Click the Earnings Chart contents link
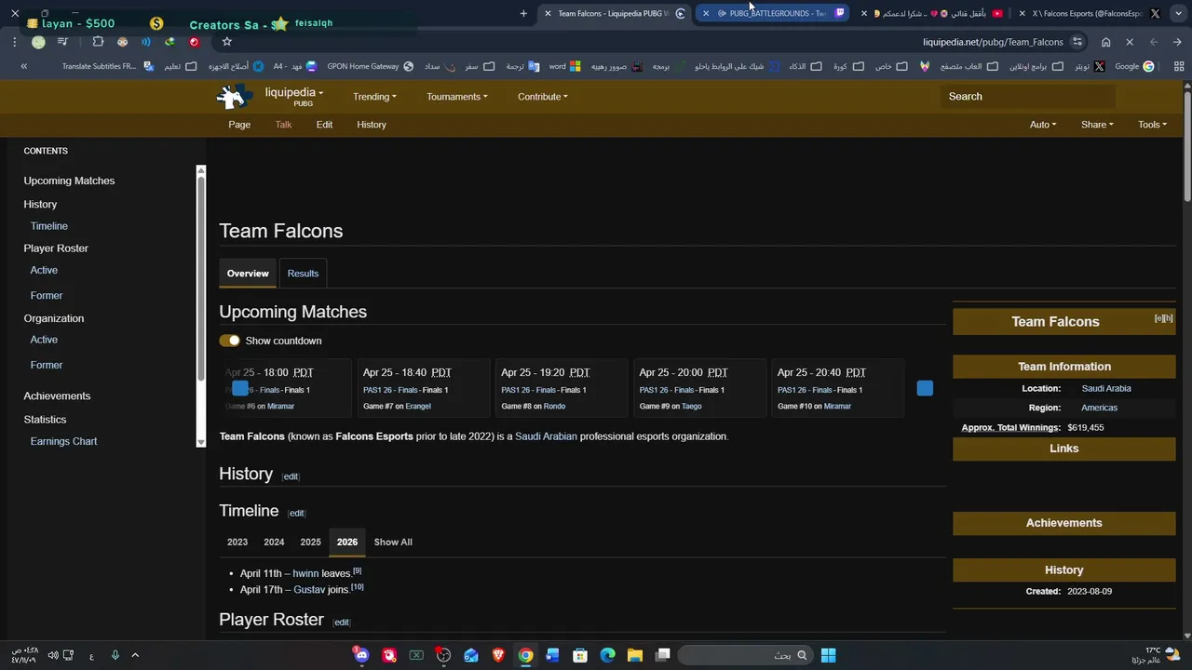Image resolution: width=1192 pixels, height=670 pixels. 63,441
